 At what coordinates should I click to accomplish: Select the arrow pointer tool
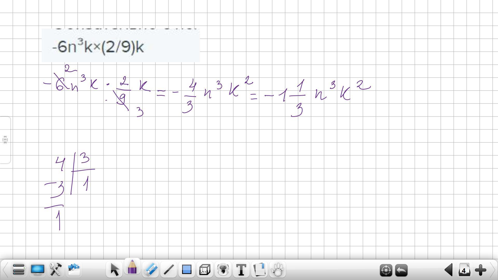[x=114, y=270]
